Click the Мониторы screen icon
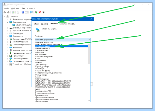 point(10,47)
